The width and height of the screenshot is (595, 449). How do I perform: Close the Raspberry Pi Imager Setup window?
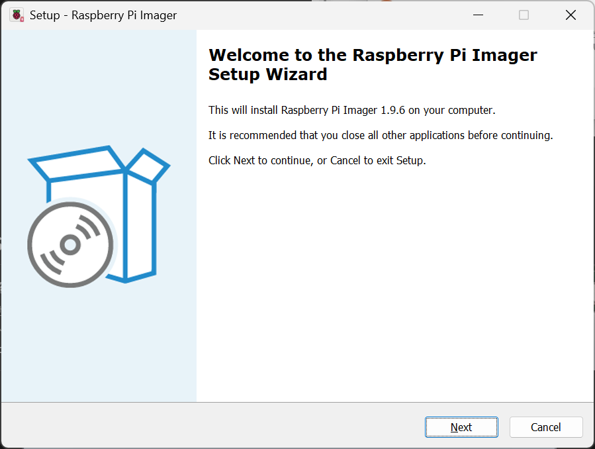(571, 15)
